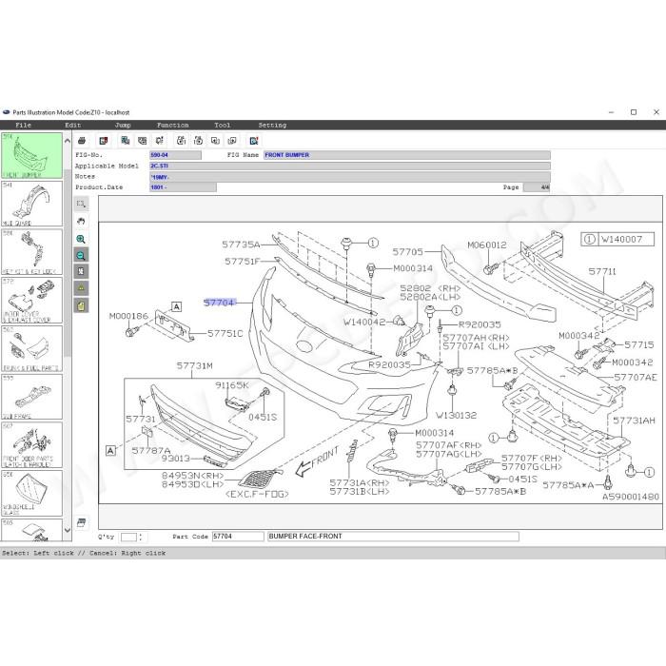Viewport: 666px width, 666px height.
Task: Select part label 57711
Action: [602, 271]
